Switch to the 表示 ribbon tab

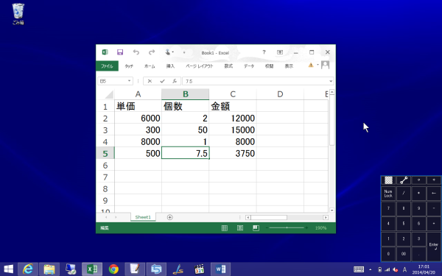point(289,66)
